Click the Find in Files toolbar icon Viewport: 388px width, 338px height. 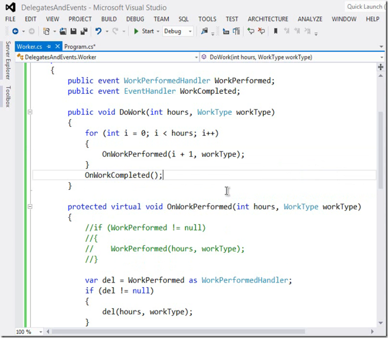[x=204, y=31]
